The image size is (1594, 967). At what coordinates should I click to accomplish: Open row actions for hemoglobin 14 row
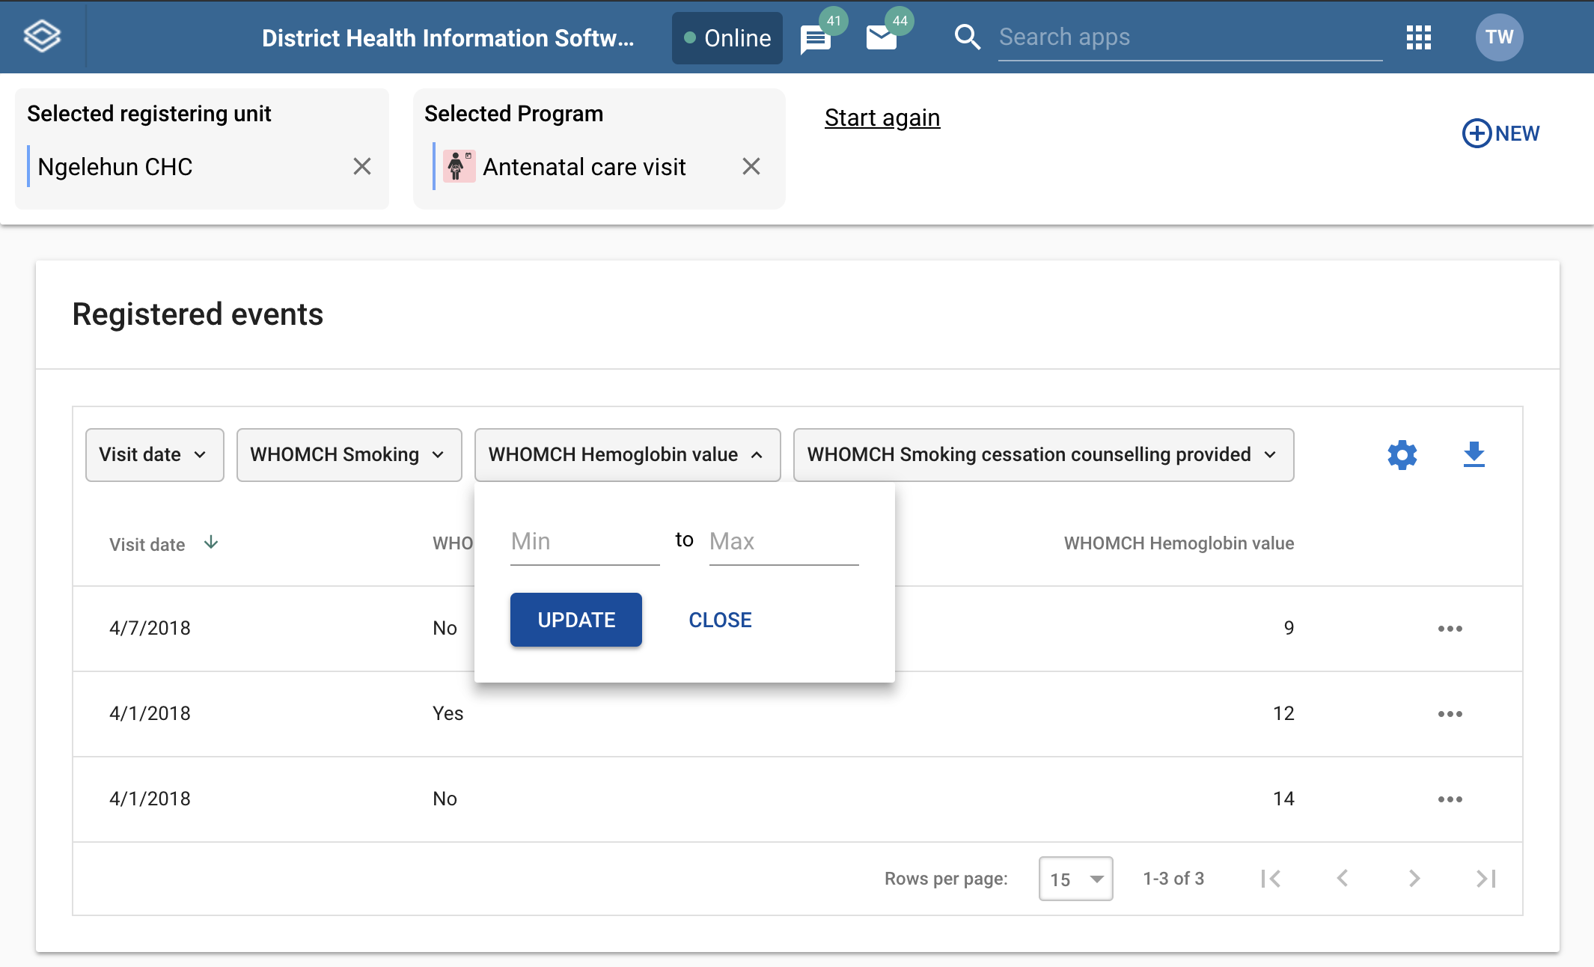(1450, 799)
